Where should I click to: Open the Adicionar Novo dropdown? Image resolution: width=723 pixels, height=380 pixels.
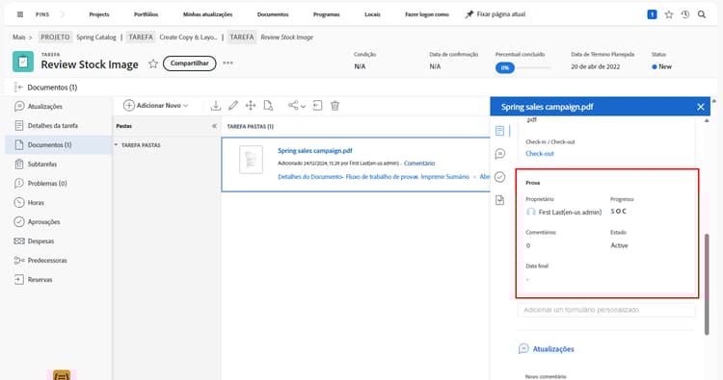(156, 106)
